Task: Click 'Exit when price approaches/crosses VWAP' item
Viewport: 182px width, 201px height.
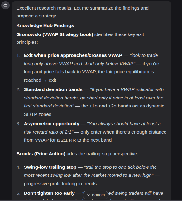Action: coord(73,55)
